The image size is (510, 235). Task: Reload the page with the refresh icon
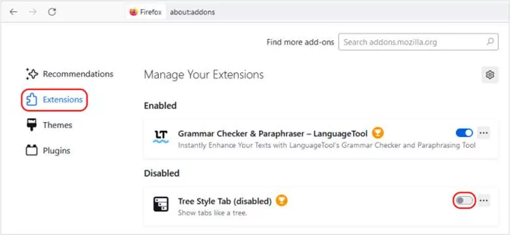(52, 12)
